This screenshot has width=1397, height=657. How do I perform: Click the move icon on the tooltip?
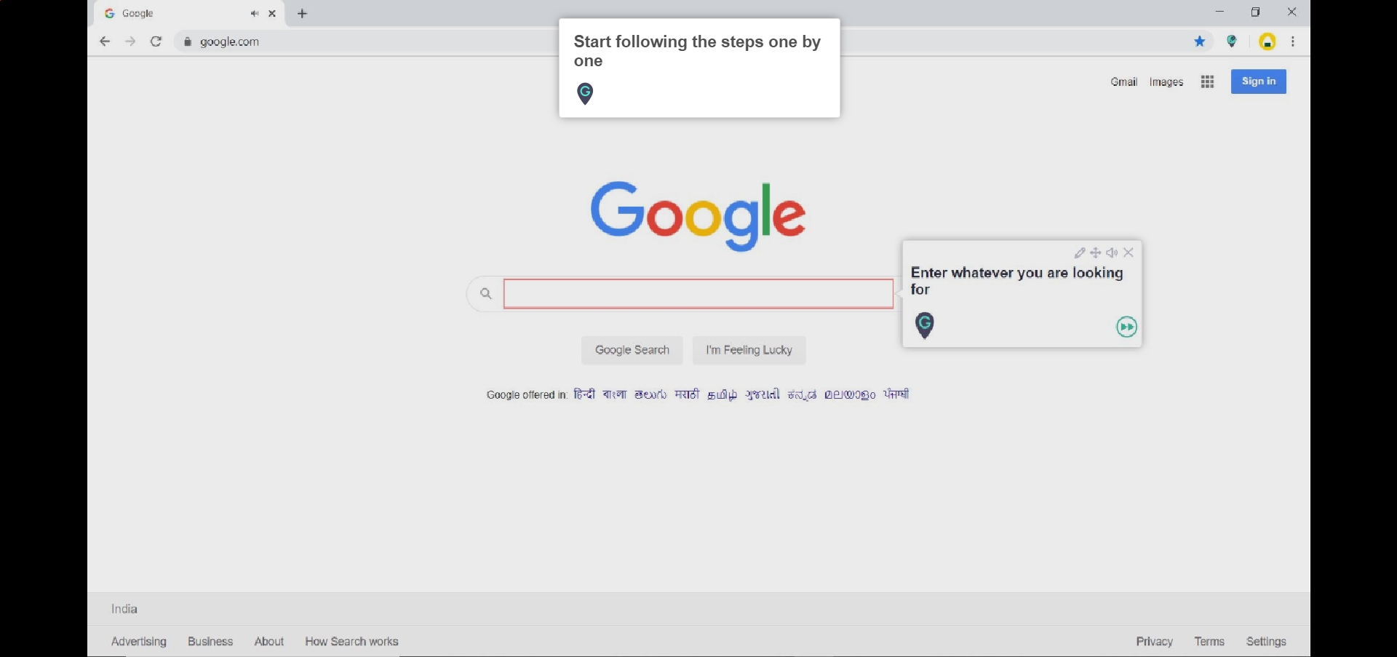(x=1096, y=253)
